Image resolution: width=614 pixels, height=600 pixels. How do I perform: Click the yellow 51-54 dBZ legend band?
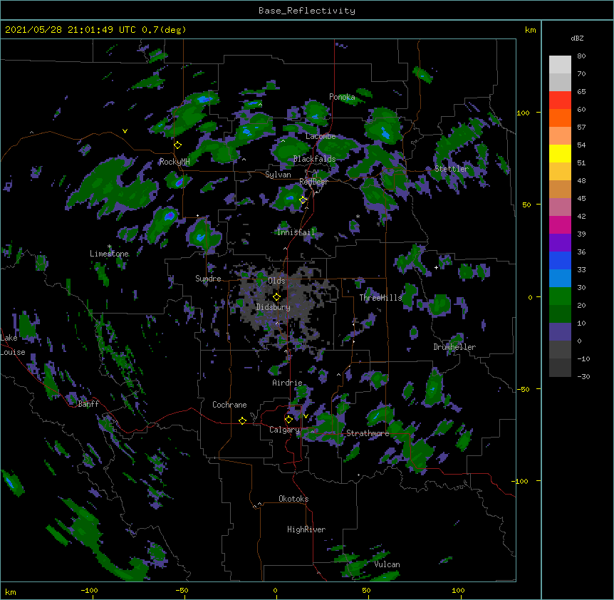pyautogui.click(x=560, y=153)
